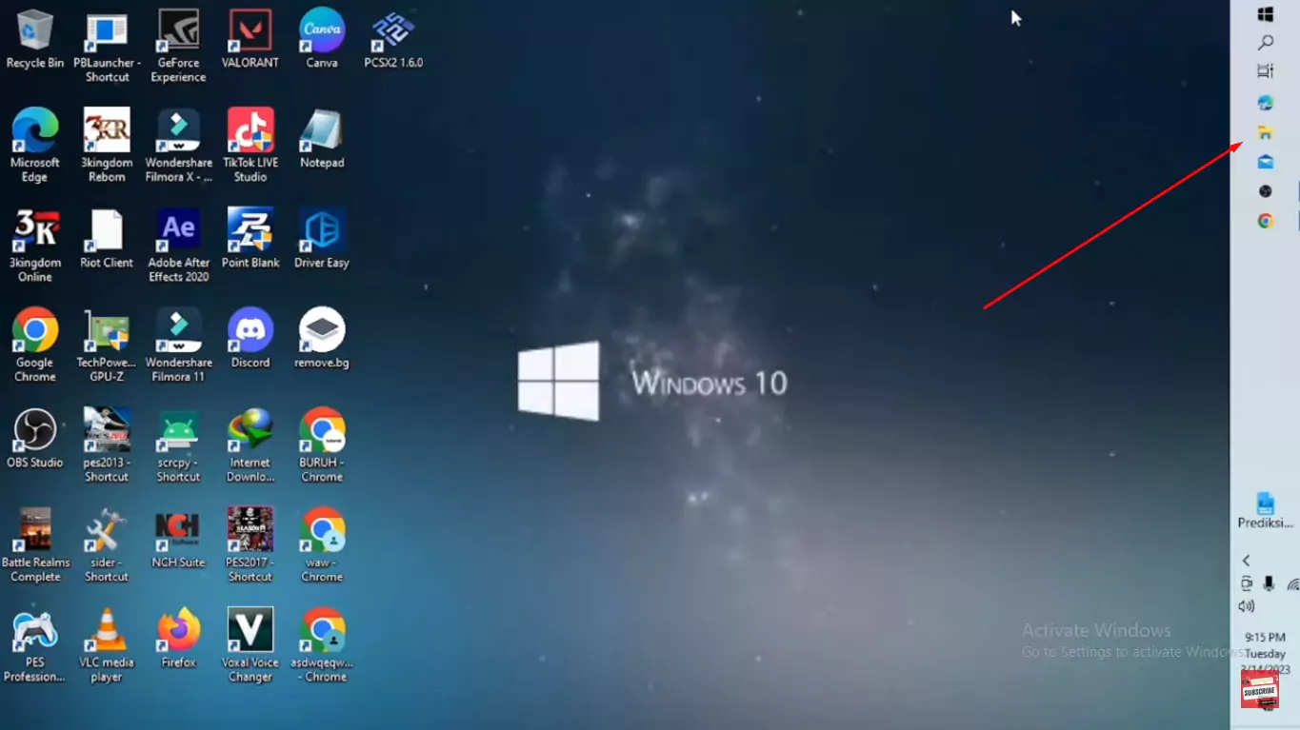Viewport: 1300px width, 730px height.
Task: Select the Battle Realms Complete icon
Action: [35, 546]
